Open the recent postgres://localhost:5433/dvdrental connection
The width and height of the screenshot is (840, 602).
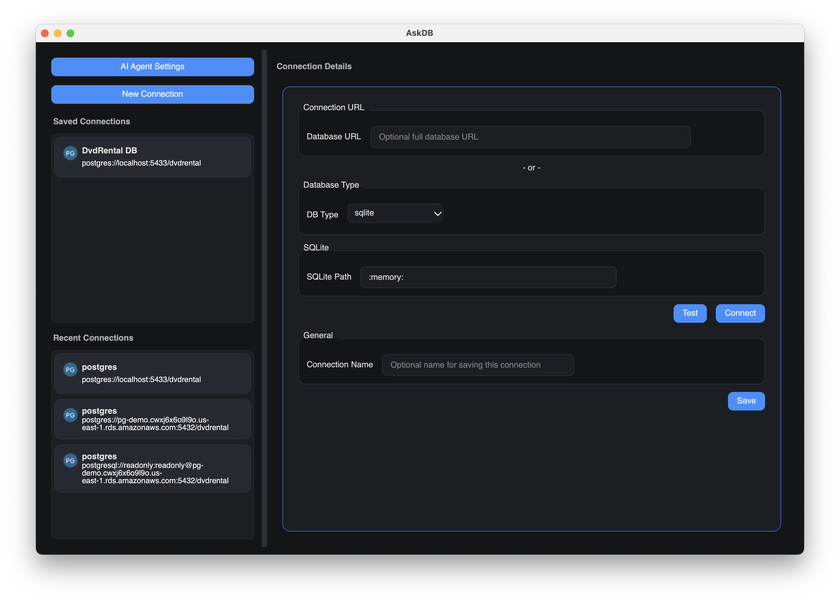click(x=152, y=373)
